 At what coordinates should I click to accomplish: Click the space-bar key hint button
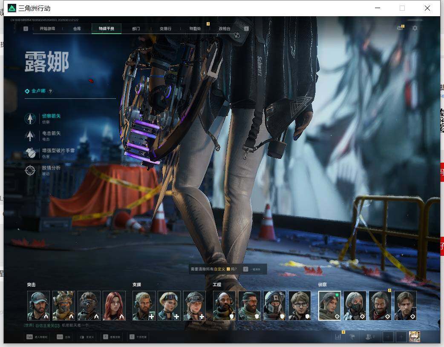(x=64, y=337)
